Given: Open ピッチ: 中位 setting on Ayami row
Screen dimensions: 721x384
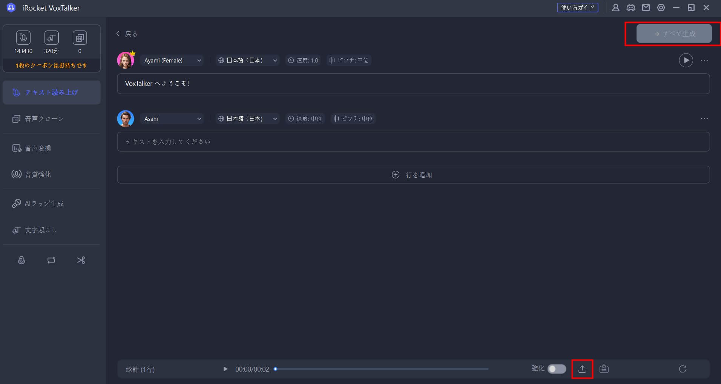Looking at the screenshot, I should 349,60.
